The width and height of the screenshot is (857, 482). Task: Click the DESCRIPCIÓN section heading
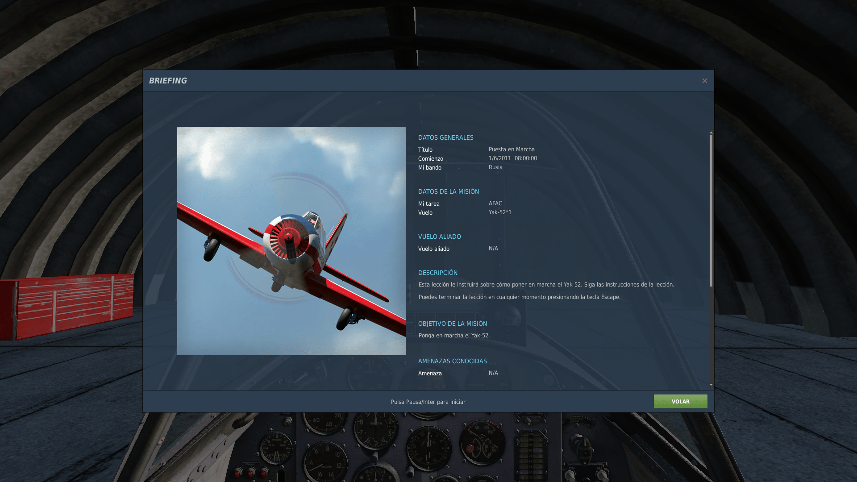(437, 273)
